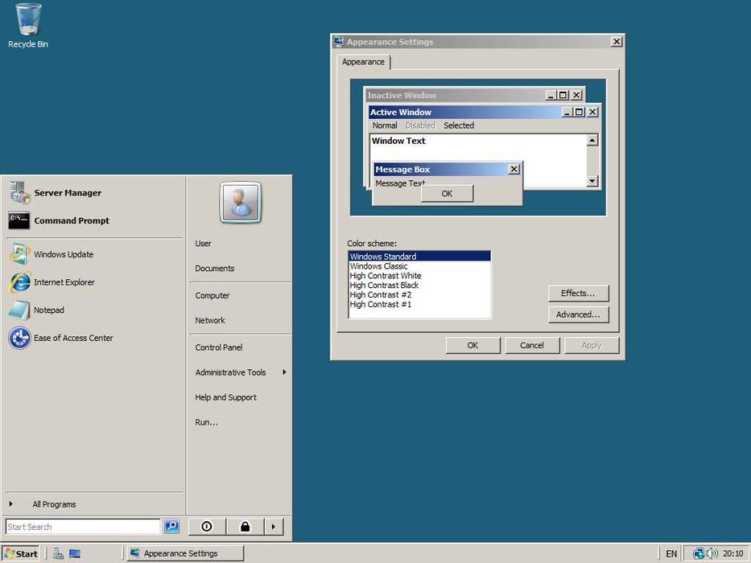Click preview scrollbar up arrow
Viewport: 751px width, 563px height.
point(592,140)
